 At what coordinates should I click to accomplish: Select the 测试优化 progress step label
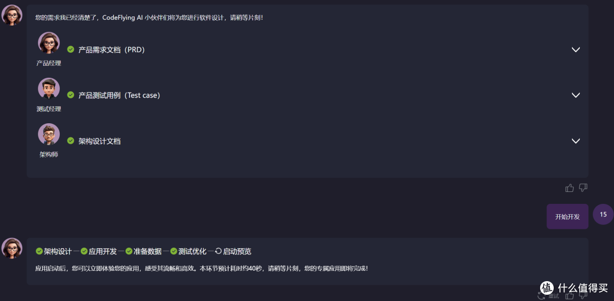(x=192, y=251)
